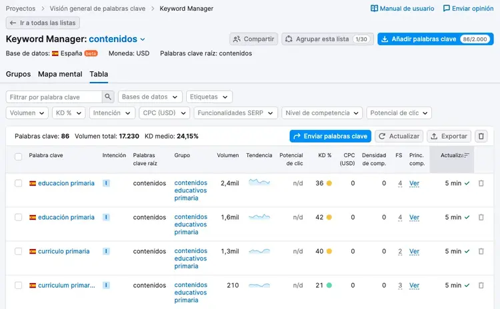Screen dimensions: 500x309
Task: Click the sort icon in the Actualizado column
Action: click(x=467, y=155)
